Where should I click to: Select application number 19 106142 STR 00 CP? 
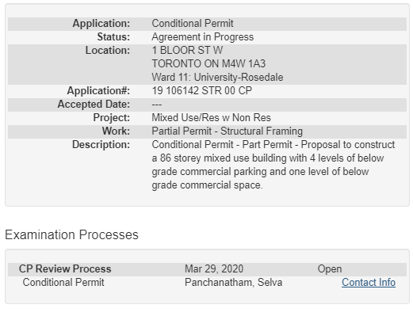click(x=201, y=90)
